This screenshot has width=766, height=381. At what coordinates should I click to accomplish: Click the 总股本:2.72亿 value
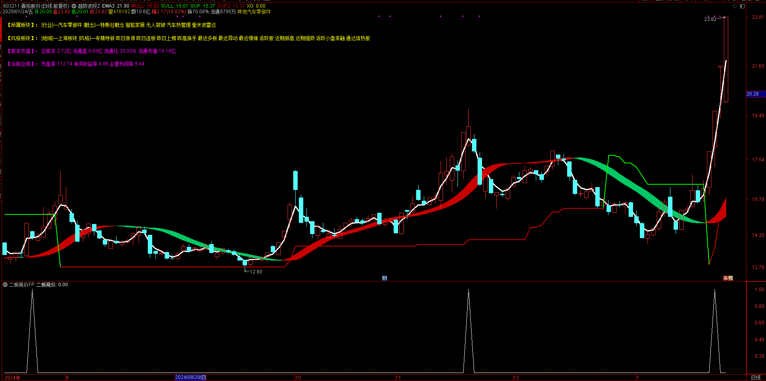click(56, 51)
